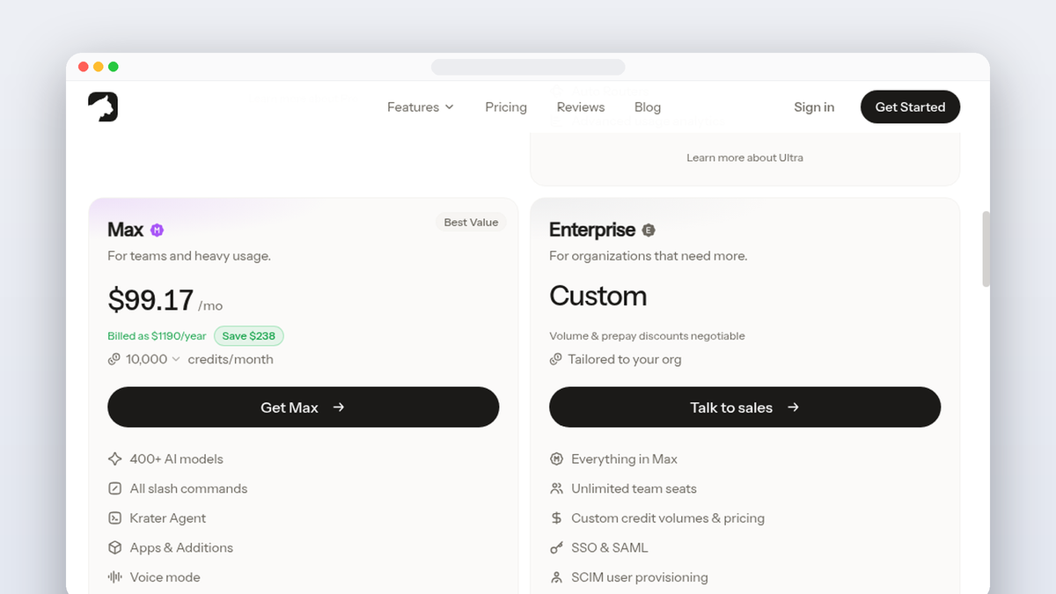Click the grey Enterprise badge icon
The height and width of the screenshot is (594, 1056).
pyautogui.click(x=649, y=231)
